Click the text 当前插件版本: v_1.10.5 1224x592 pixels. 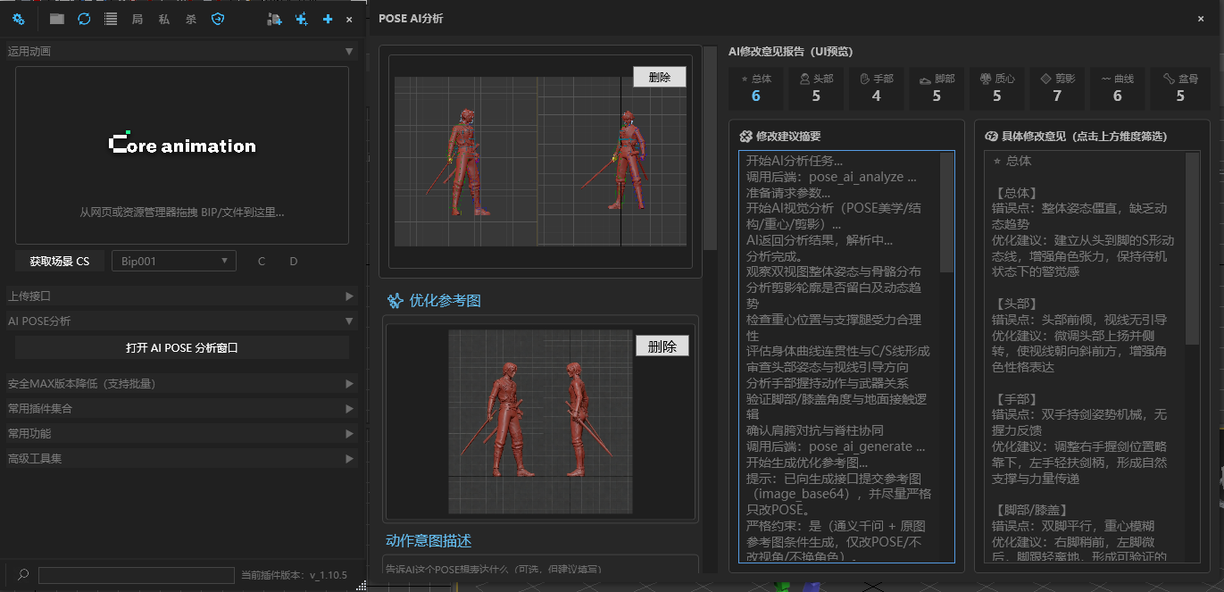click(x=295, y=575)
